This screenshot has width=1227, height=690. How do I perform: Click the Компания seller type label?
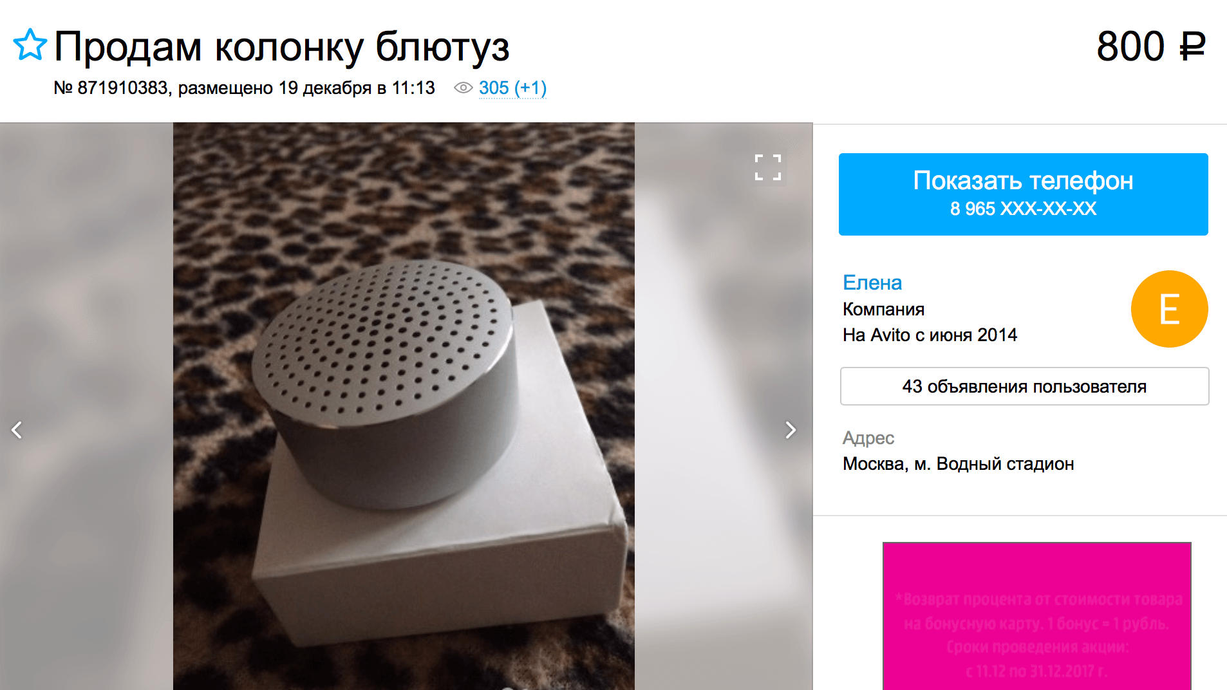click(883, 310)
